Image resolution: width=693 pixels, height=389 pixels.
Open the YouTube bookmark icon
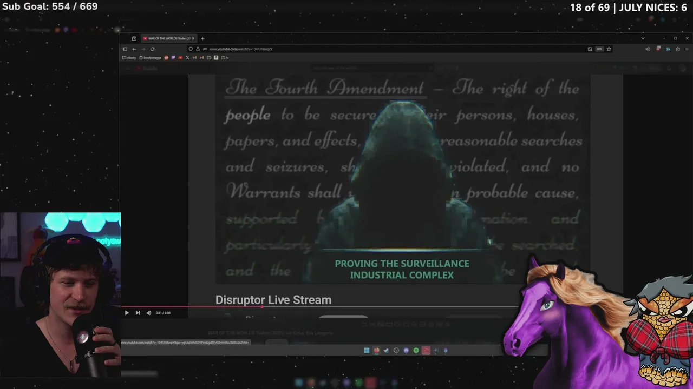click(180, 58)
